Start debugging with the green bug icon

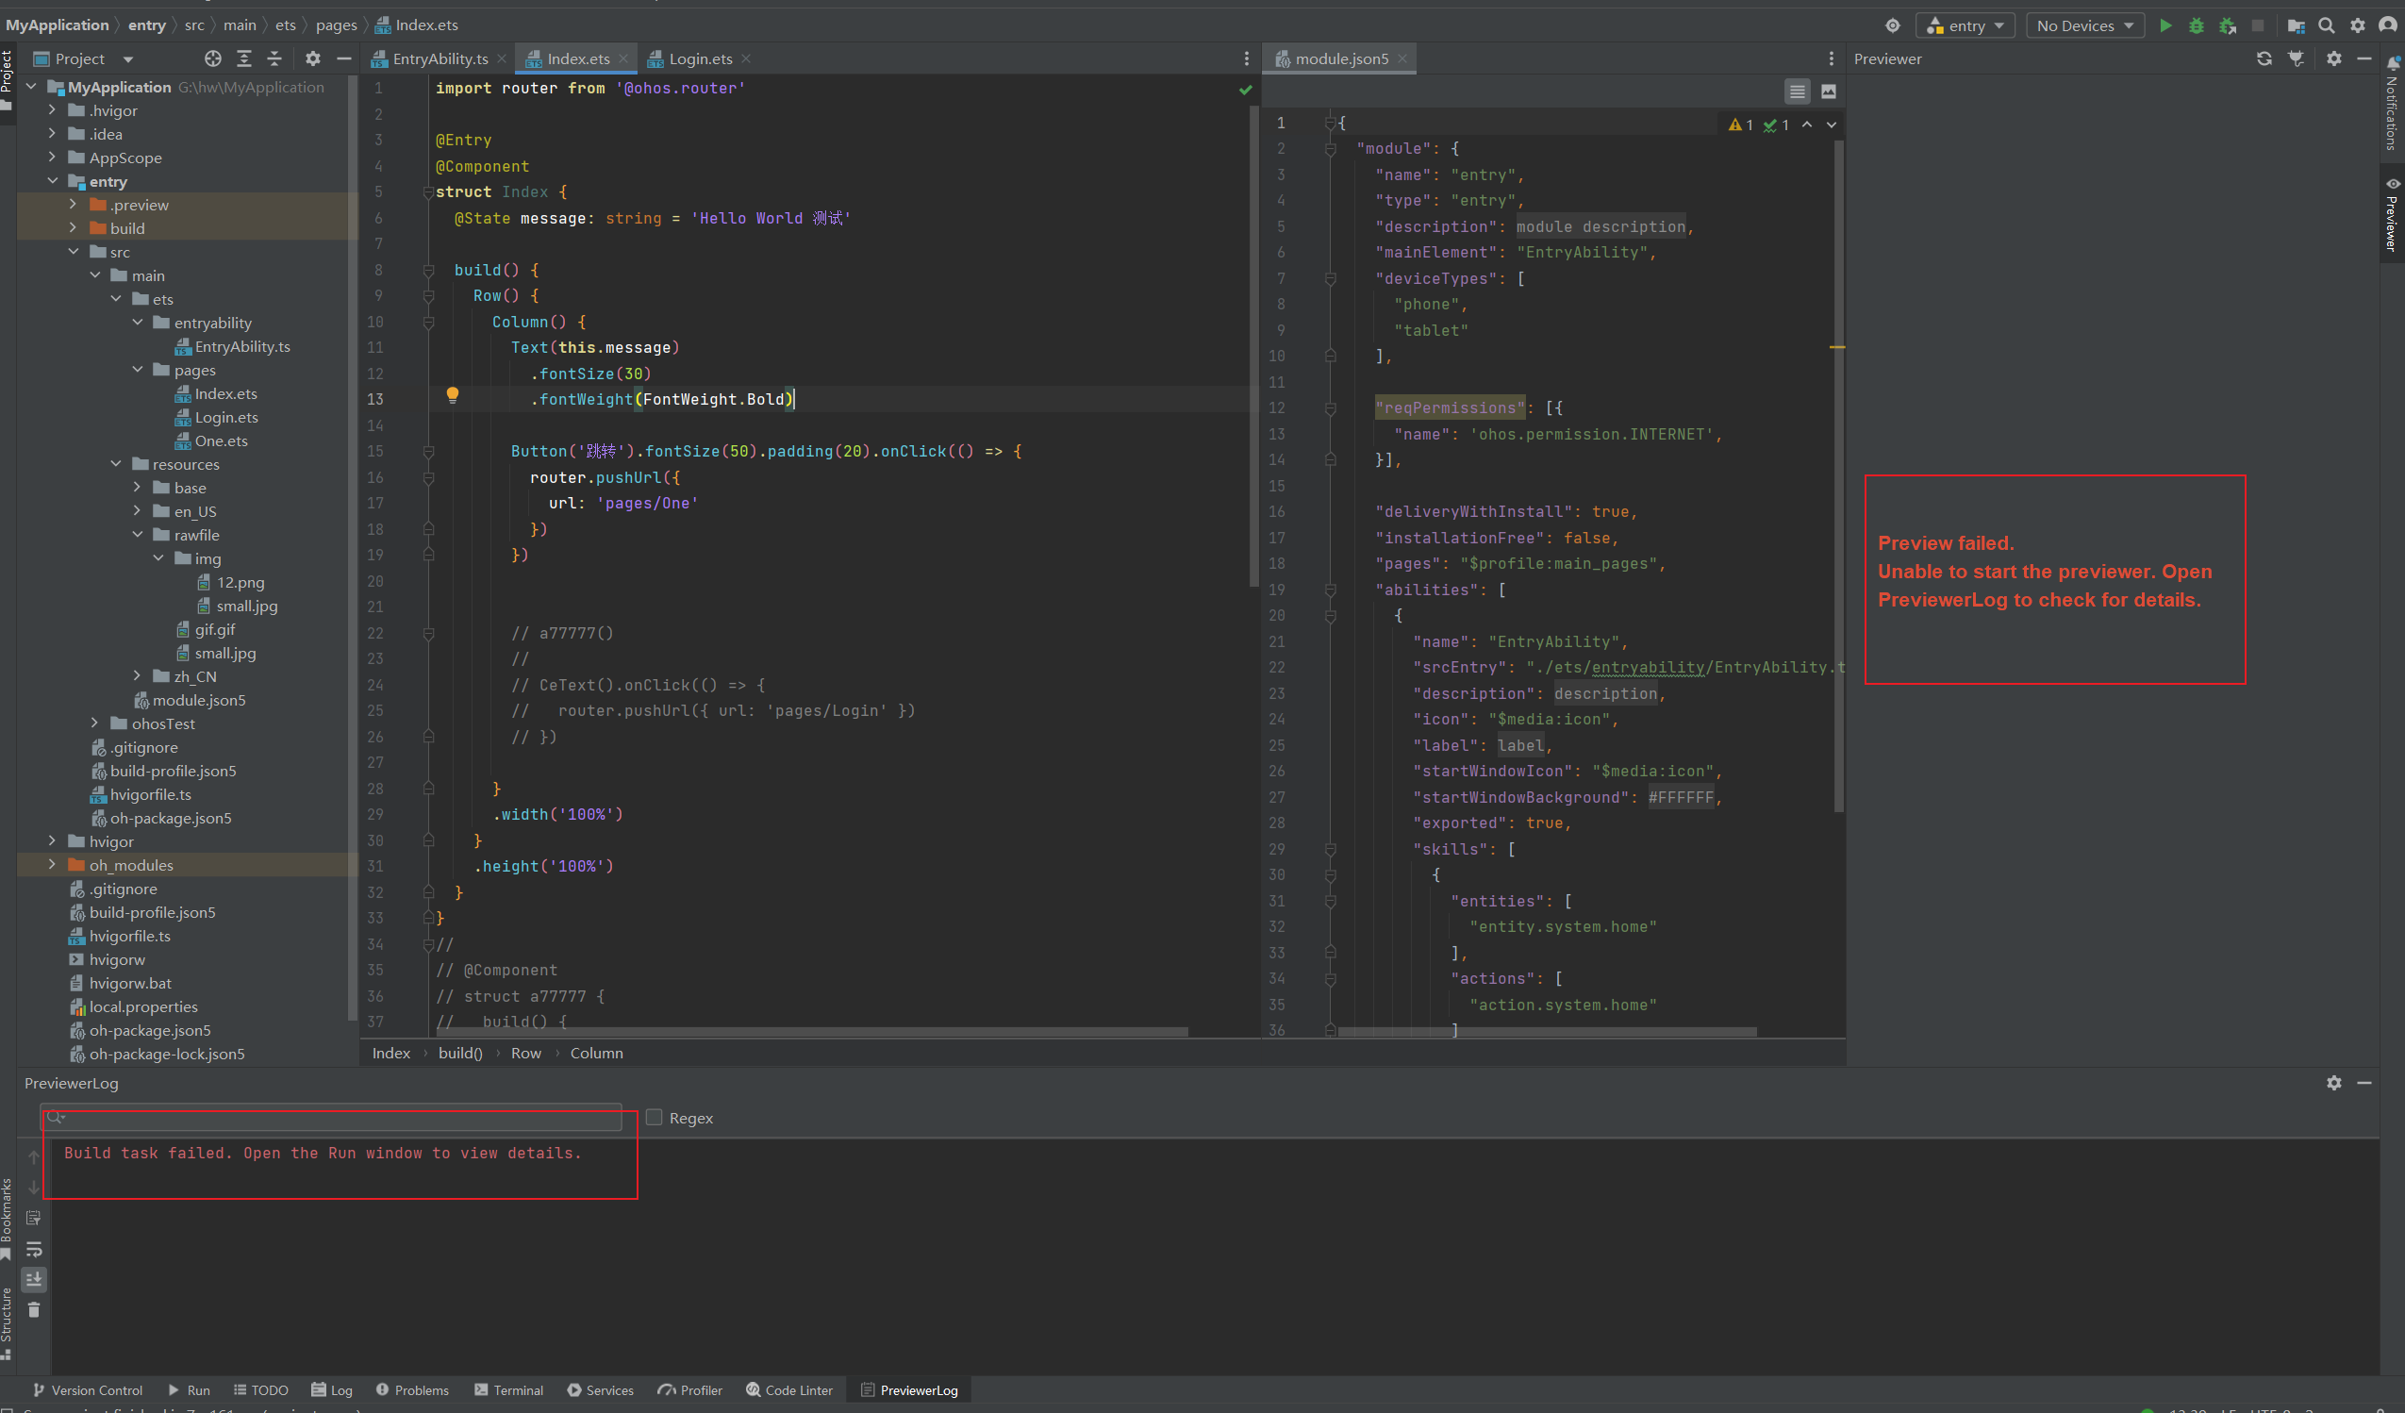pos(2196,25)
